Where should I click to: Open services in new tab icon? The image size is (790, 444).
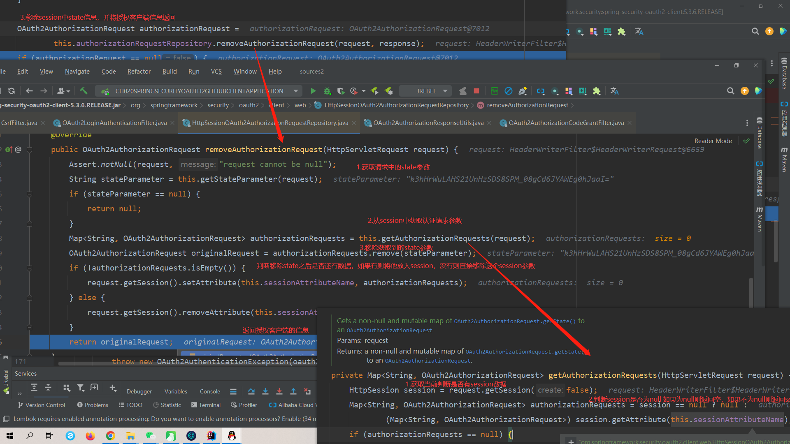(x=94, y=387)
